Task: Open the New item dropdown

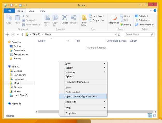Action: point(97,16)
